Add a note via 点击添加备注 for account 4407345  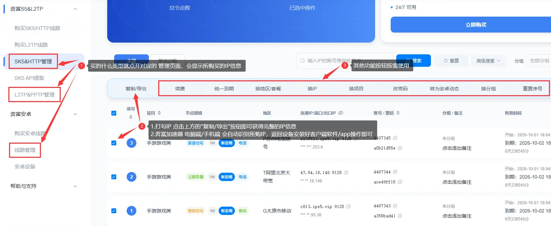click(x=457, y=148)
